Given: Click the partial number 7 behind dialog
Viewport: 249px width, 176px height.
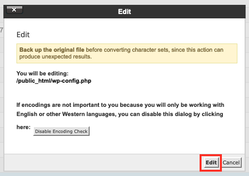Looking at the screenshot, I should pos(1,30).
